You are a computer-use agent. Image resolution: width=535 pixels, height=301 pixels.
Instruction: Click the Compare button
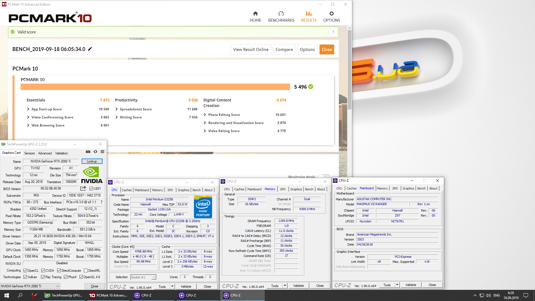click(x=284, y=50)
